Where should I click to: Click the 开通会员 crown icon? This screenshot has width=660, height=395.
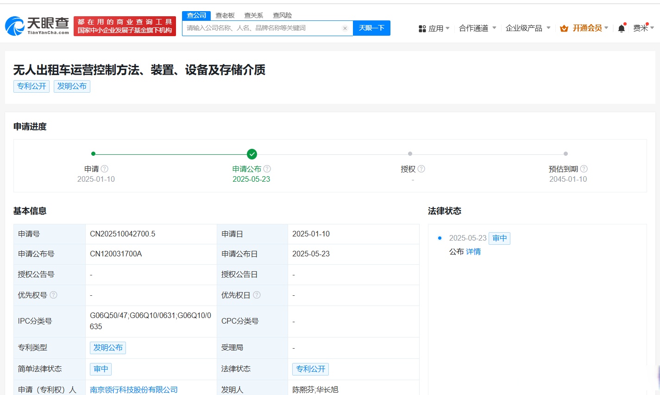click(x=564, y=28)
